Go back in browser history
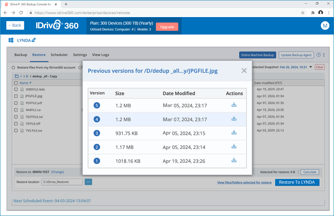 click(x=5, y=13)
